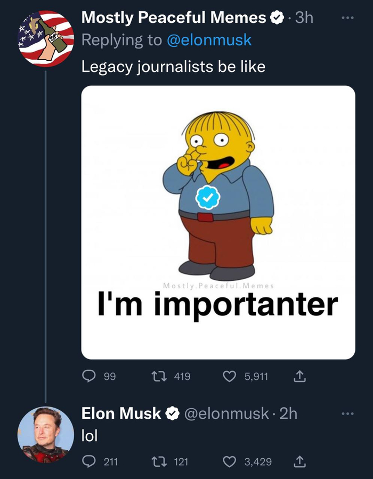Open the 2h timestamp of Elon's reply
The image size is (373, 479).
point(288,413)
